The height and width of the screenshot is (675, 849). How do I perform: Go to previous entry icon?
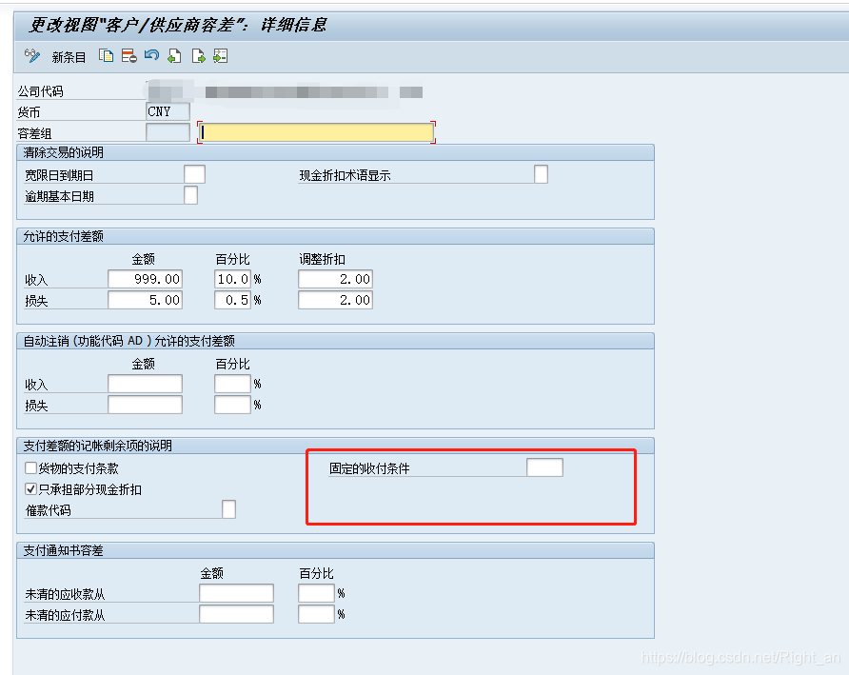174,56
